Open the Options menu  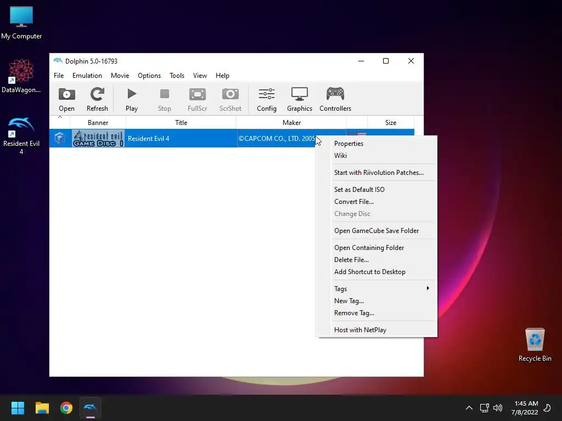[149, 76]
